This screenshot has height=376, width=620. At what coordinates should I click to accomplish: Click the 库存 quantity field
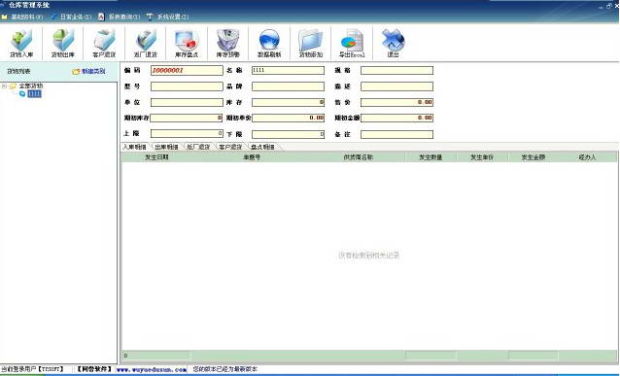coord(288,102)
